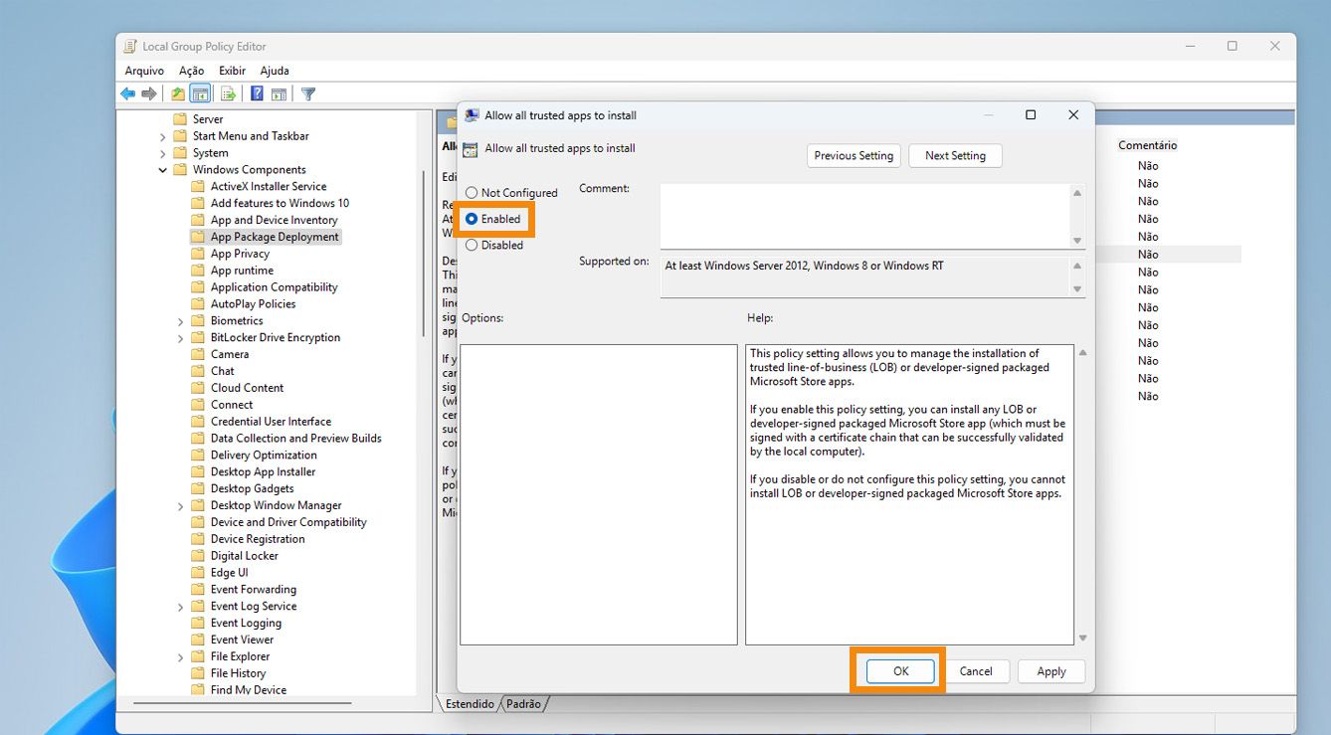Image resolution: width=1331 pixels, height=735 pixels.
Task: Open Help with the blue question mark icon
Action: 257,93
